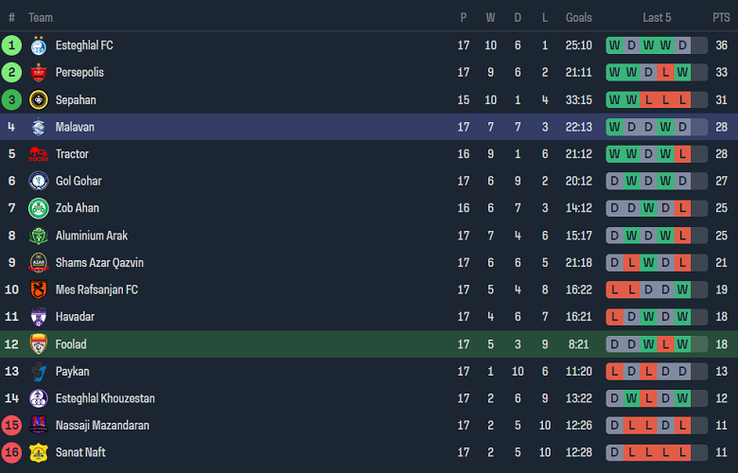This screenshot has height=473, width=738.
Task: Select the highlighted Foolad row points value
Action: pos(721,344)
